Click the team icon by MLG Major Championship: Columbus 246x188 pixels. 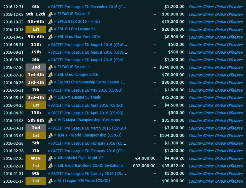tap(50, 120)
